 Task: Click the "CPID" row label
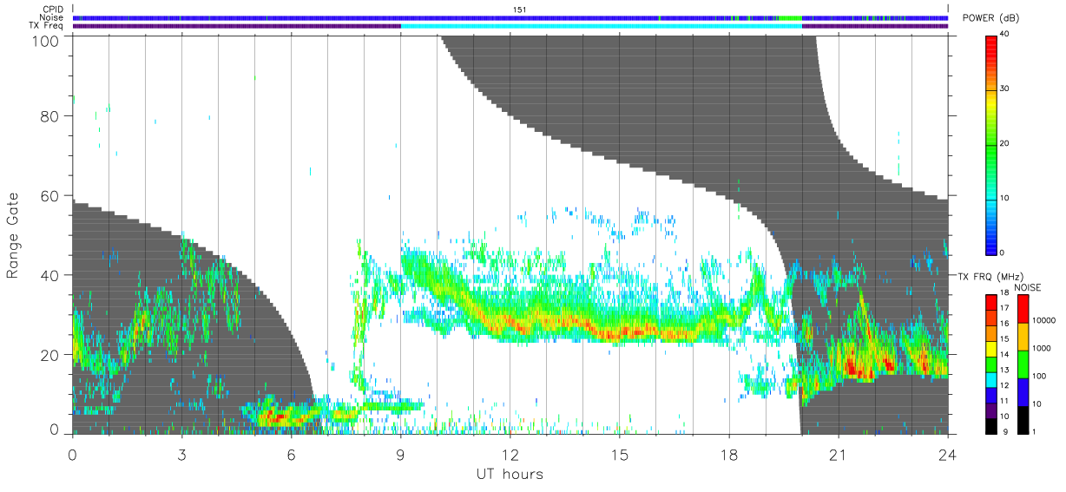pyautogui.click(x=53, y=10)
